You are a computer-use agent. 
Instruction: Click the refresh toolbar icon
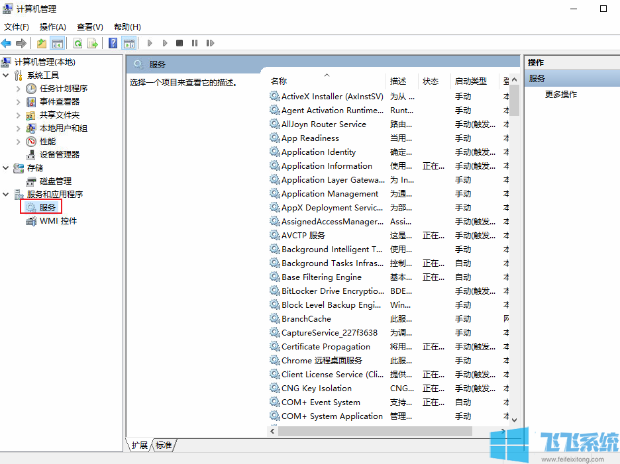click(x=77, y=43)
